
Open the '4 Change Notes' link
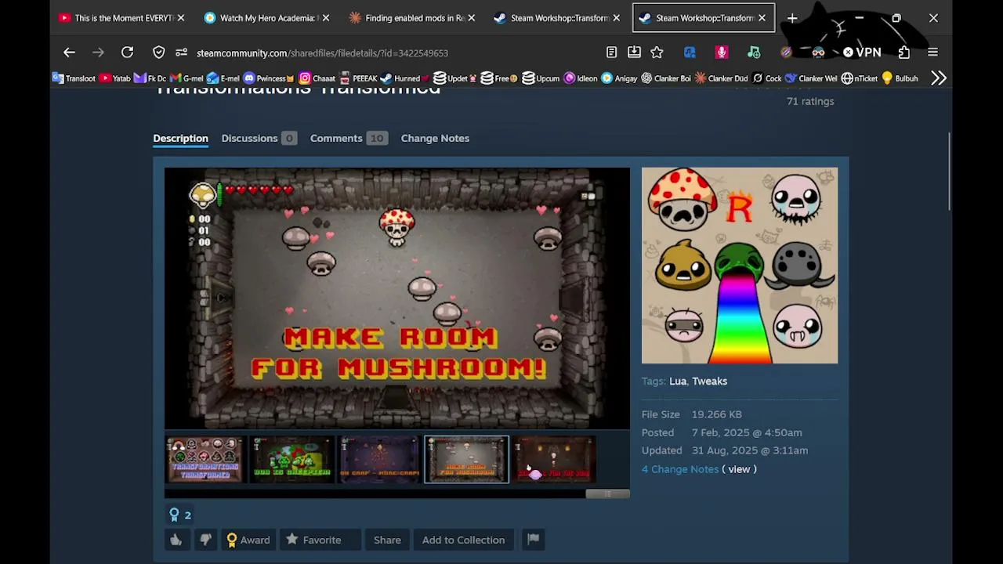(680, 469)
